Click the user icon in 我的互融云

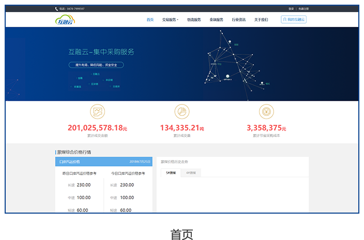tap(284, 20)
